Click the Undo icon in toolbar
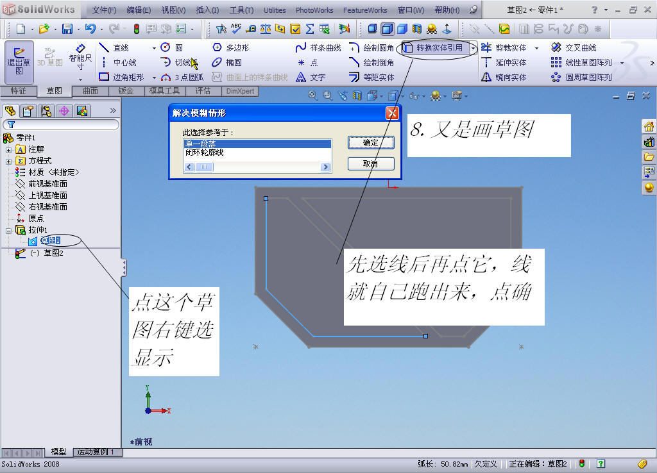 pos(90,28)
